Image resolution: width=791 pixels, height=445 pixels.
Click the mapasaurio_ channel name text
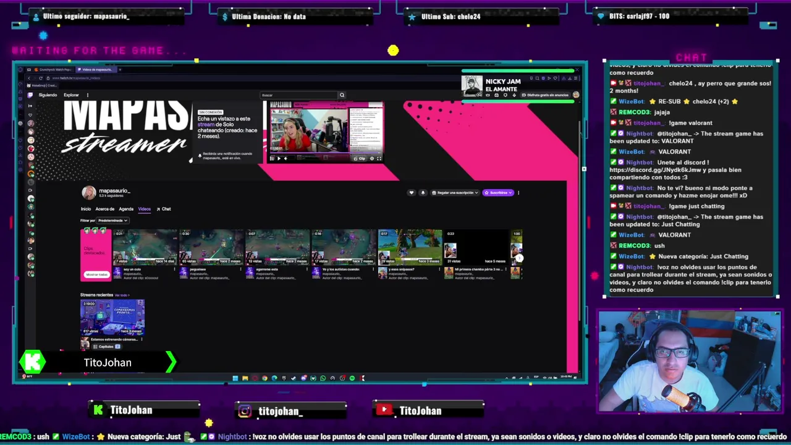[114, 191]
